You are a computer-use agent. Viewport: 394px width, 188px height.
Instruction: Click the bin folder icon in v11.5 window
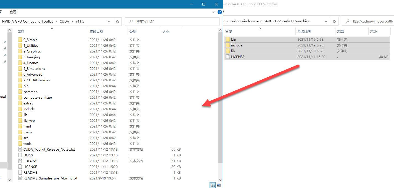(x=20, y=86)
